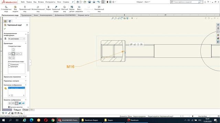220x123 pixels.
Task: Click the search files and models field
Action: pos(186,2)
